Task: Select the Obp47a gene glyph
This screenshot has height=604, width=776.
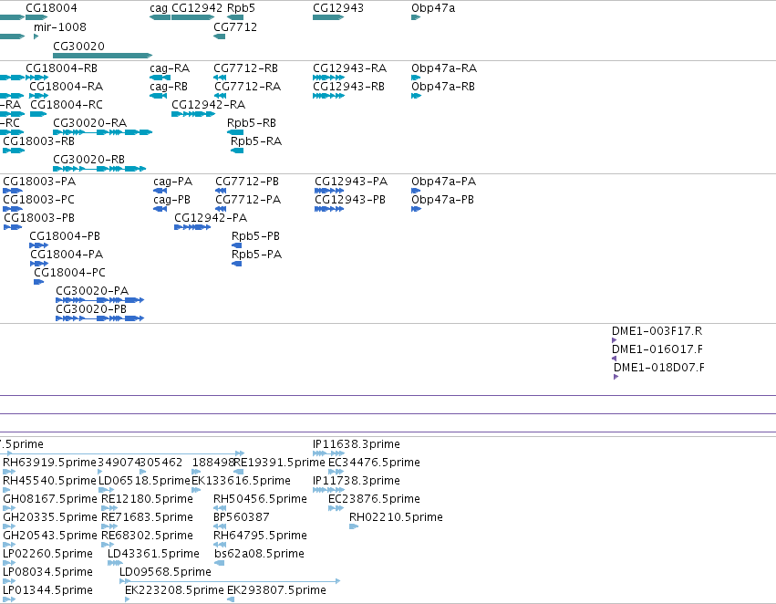Action: tap(416, 17)
